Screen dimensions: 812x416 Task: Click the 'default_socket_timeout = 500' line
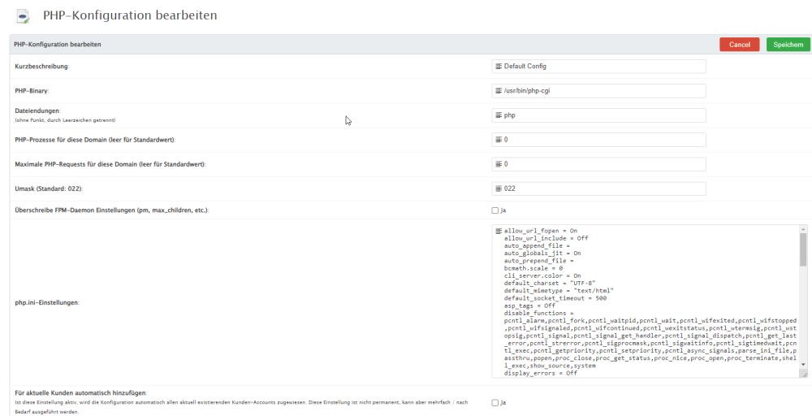555,298
